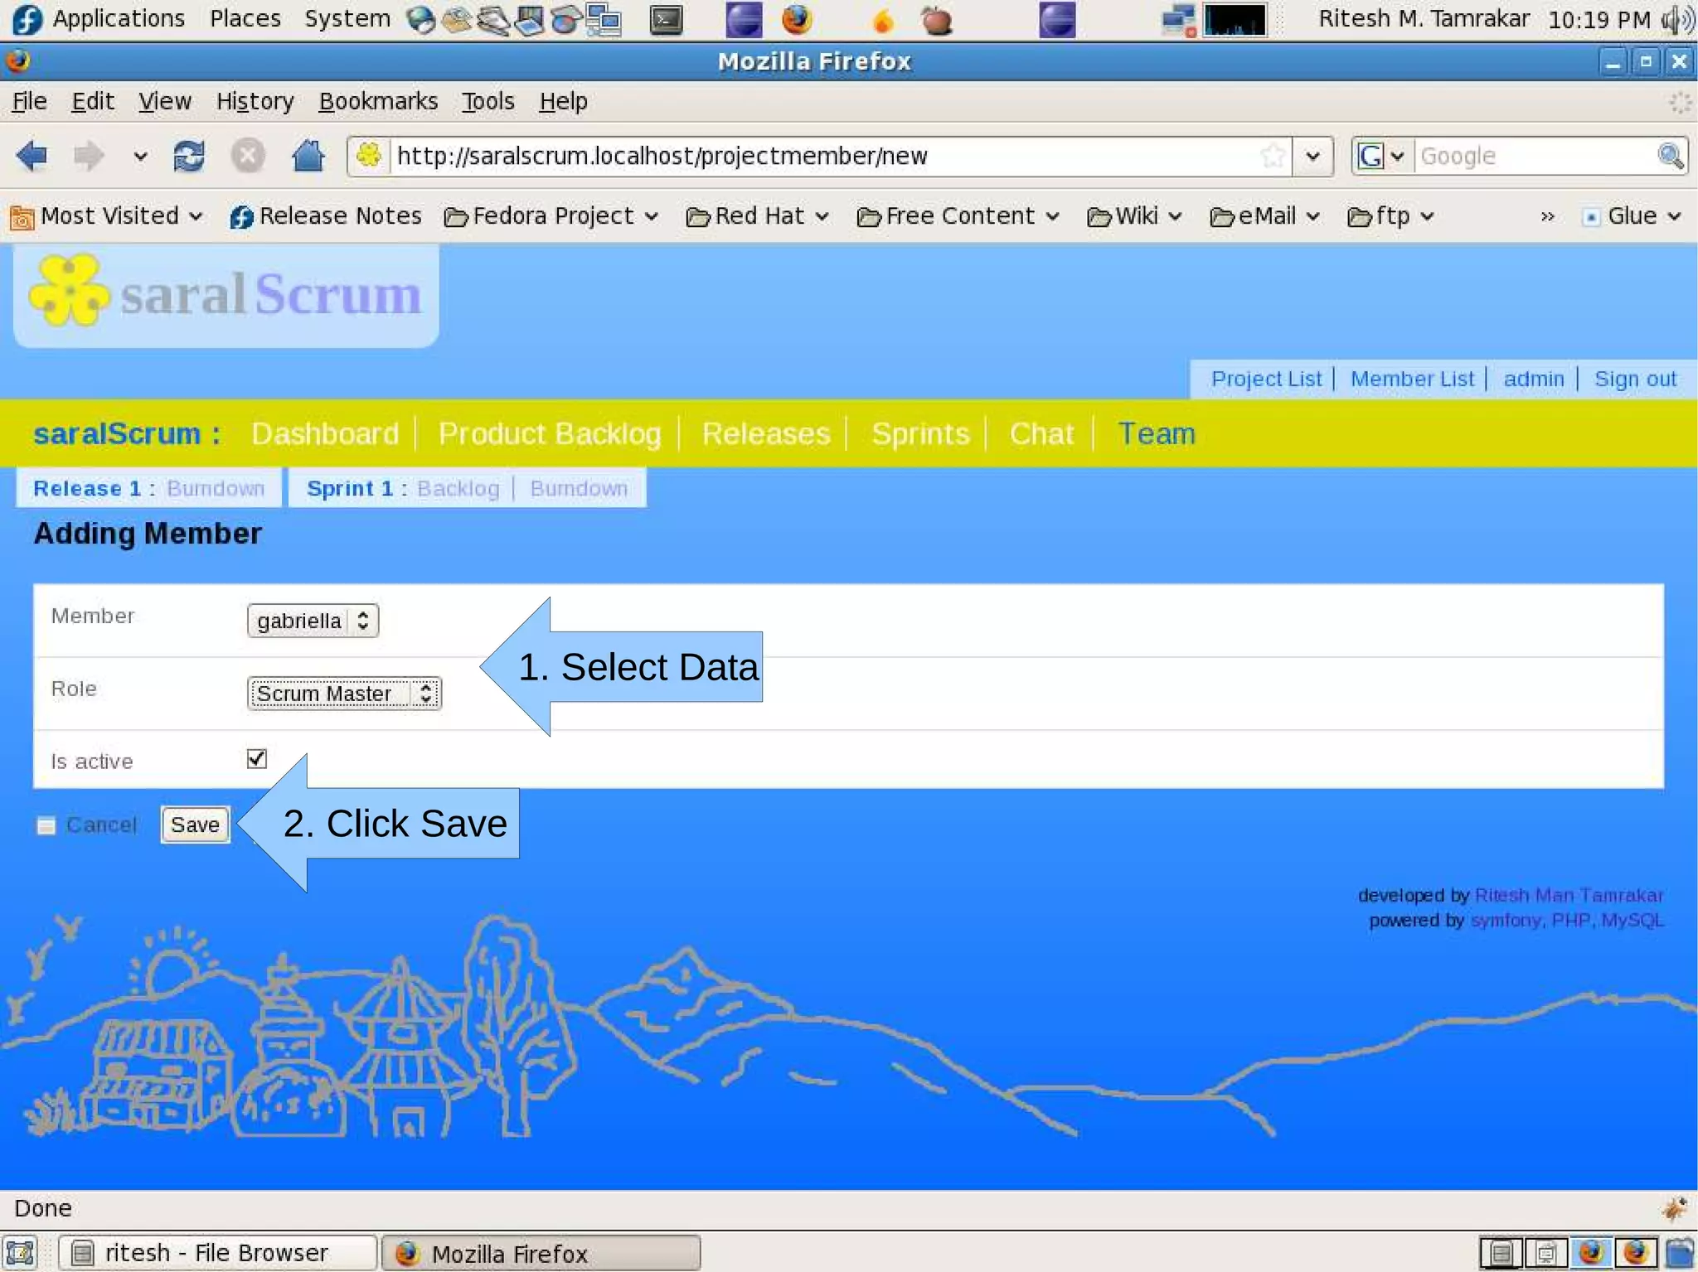Go to the Sprints tab
The width and height of the screenshot is (1698, 1272).
coord(920,433)
